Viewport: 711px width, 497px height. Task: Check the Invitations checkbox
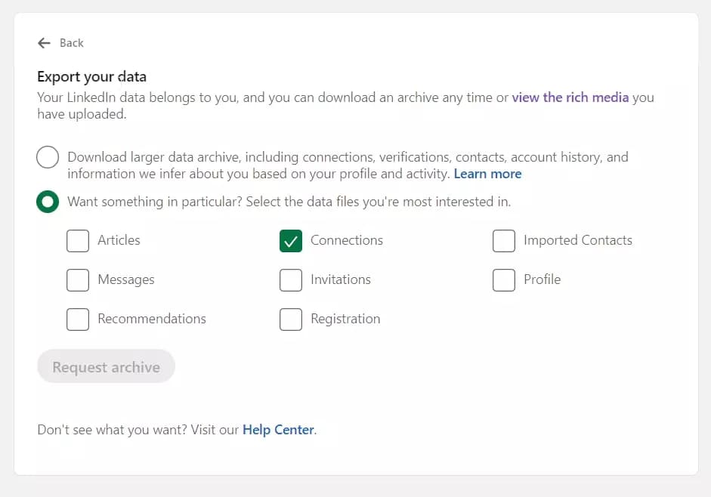pyautogui.click(x=291, y=279)
